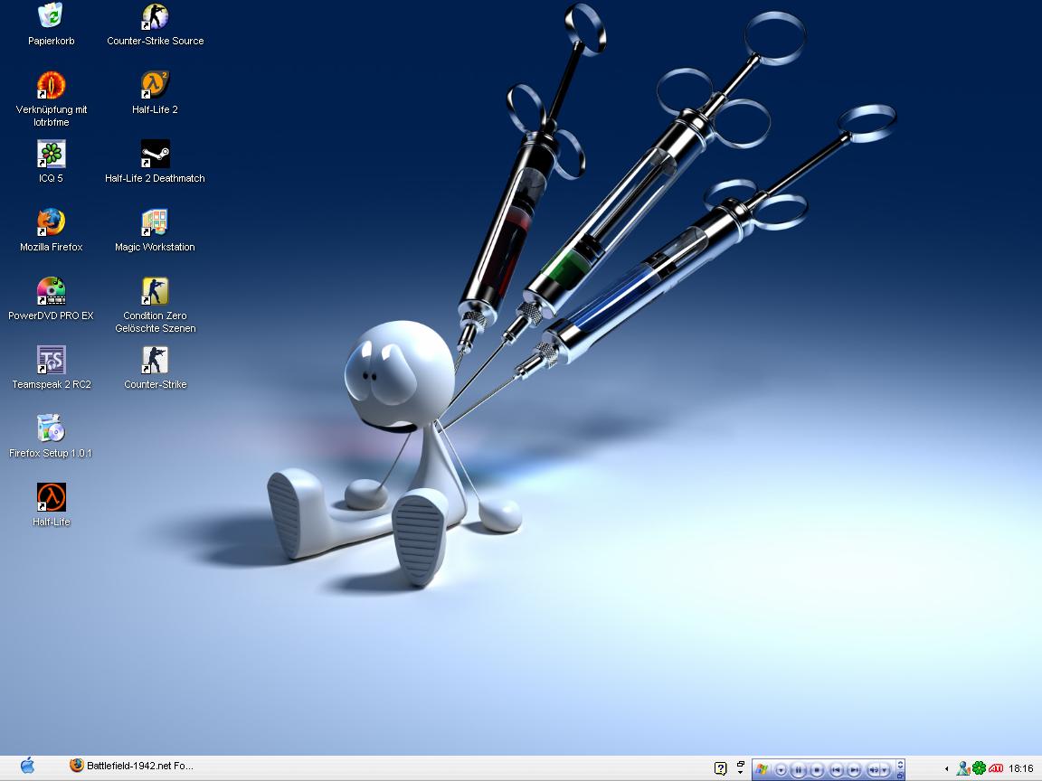The width and height of the screenshot is (1042, 781).
Task: Pause playback in the media player toolbar
Action: (x=799, y=769)
